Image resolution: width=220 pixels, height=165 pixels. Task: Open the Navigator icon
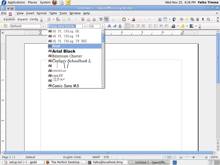coord(187,19)
